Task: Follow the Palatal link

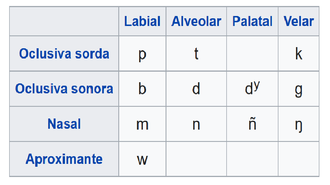Action: click(x=252, y=21)
